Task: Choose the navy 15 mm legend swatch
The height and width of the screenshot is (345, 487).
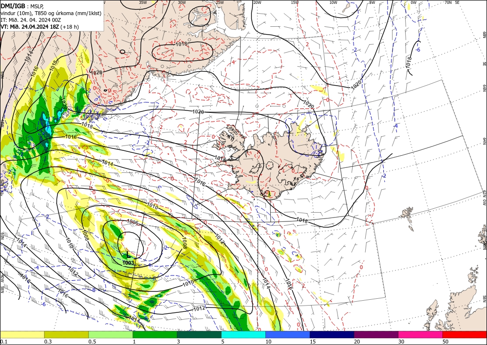Action: [x=332, y=334]
